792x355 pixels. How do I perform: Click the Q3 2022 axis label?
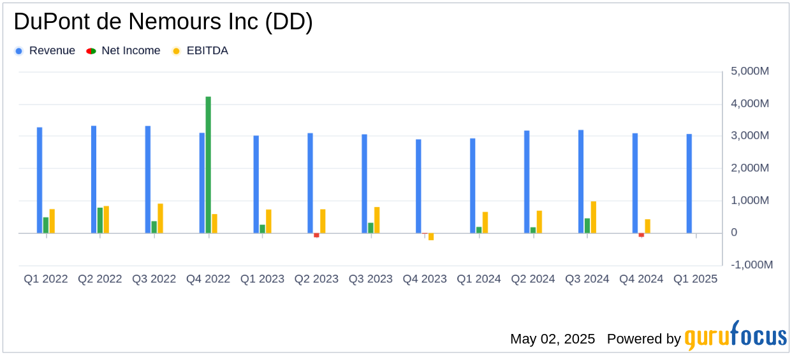click(x=154, y=279)
